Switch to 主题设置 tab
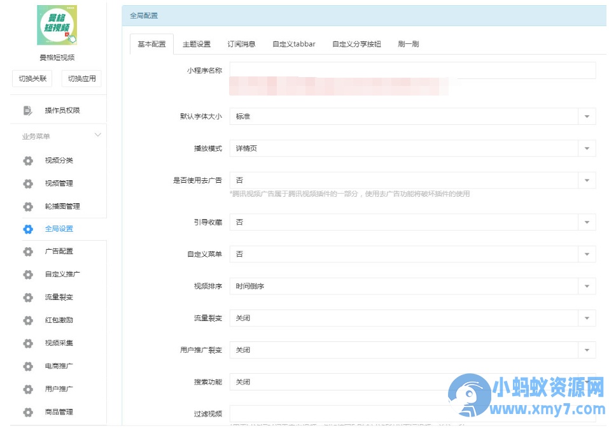This screenshot has height=428, width=609. pos(197,44)
